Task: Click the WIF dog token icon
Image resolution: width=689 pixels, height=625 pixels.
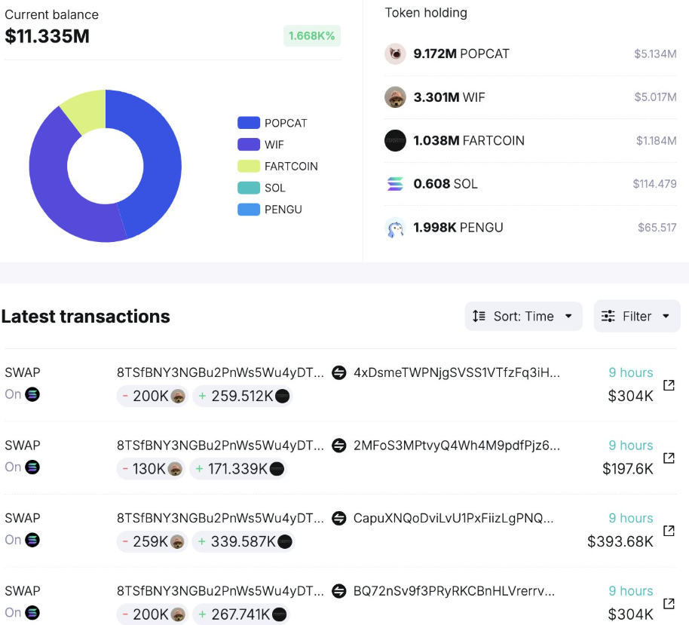Action: (395, 97)
